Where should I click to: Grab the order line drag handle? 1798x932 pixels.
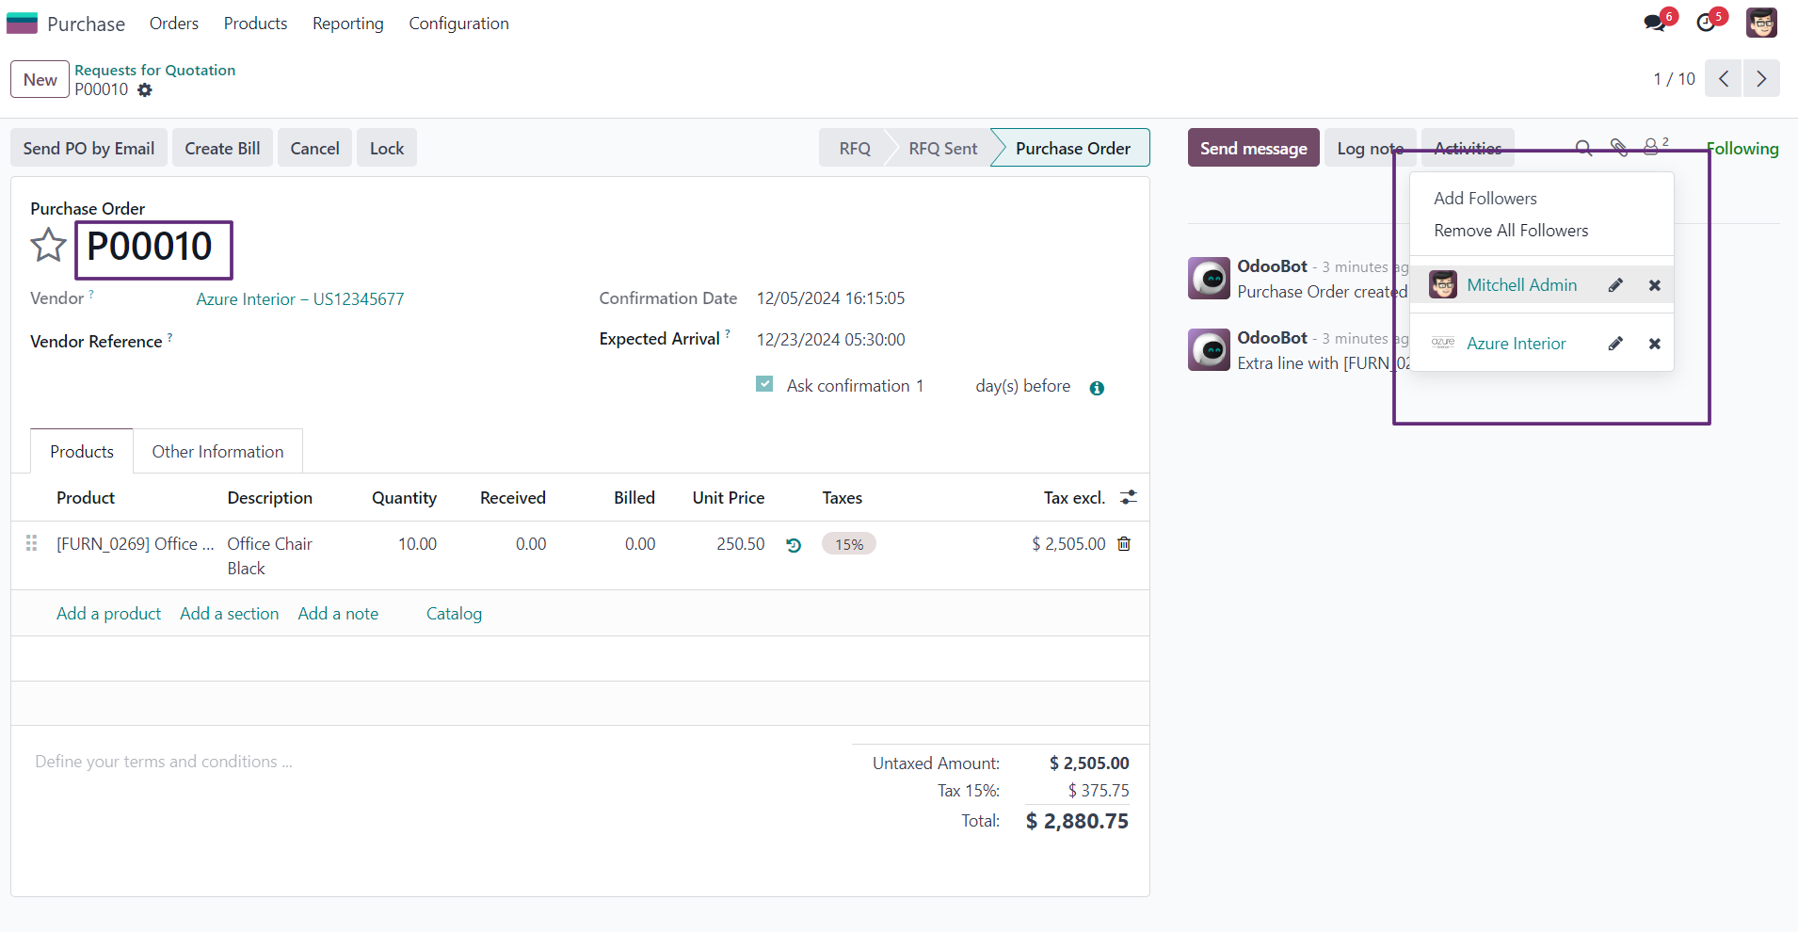31,543
